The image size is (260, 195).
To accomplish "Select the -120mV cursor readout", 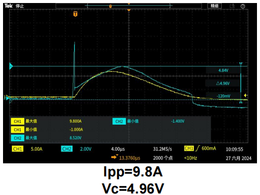I will click(x=223, y=96).
